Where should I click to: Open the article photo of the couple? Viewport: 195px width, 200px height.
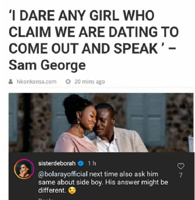coord(101,122)
